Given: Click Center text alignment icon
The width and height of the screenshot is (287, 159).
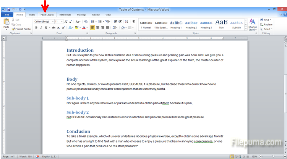Looking at the screenshot, I should (98, 28).
